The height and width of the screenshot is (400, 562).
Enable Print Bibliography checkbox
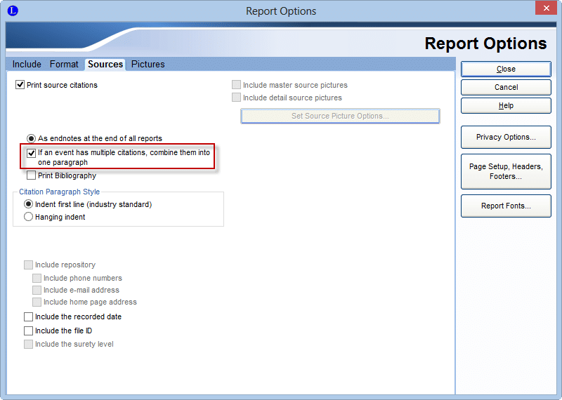pyautogui.click(x=31, y=175)
